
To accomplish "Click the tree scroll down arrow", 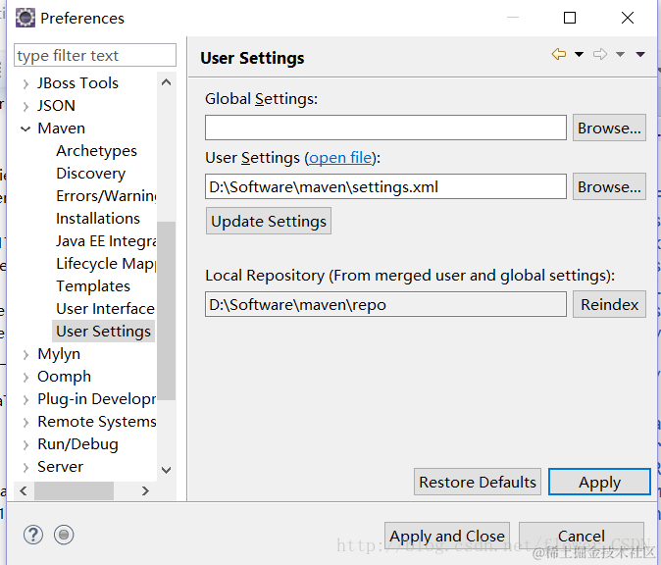I will pos(166,470).
